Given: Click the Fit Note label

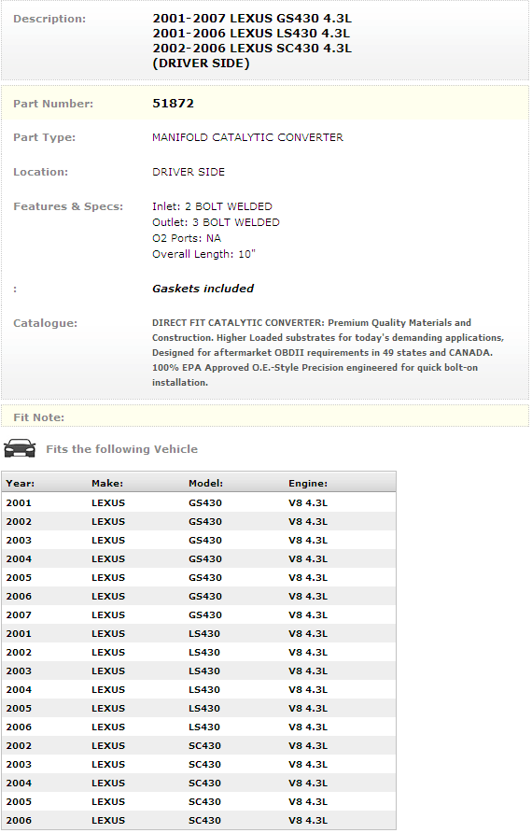Looking at the screenshot, I should (x=39, y=417).
